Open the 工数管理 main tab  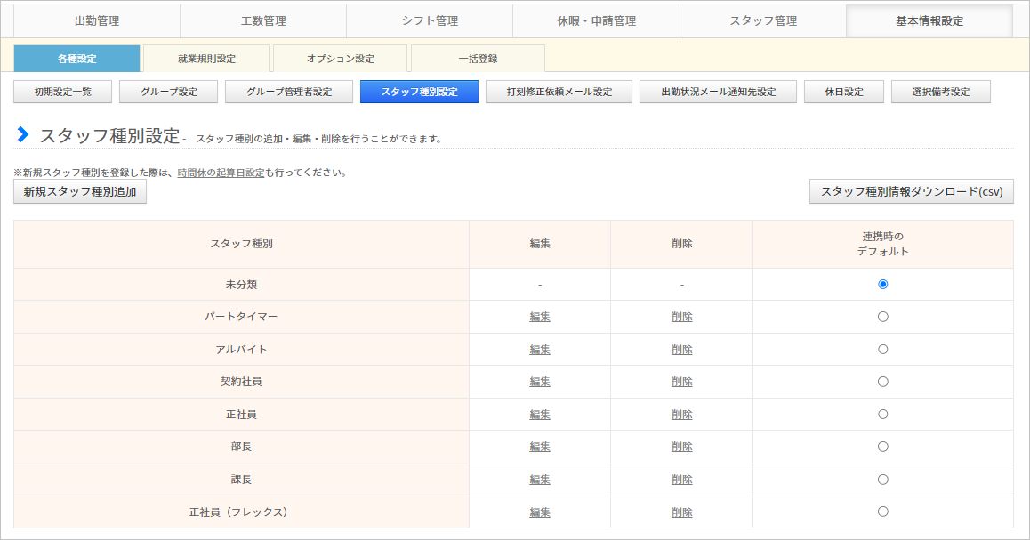(x=263, y=21)
